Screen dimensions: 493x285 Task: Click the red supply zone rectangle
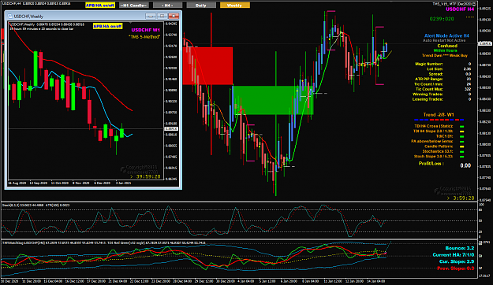(207, 66)
